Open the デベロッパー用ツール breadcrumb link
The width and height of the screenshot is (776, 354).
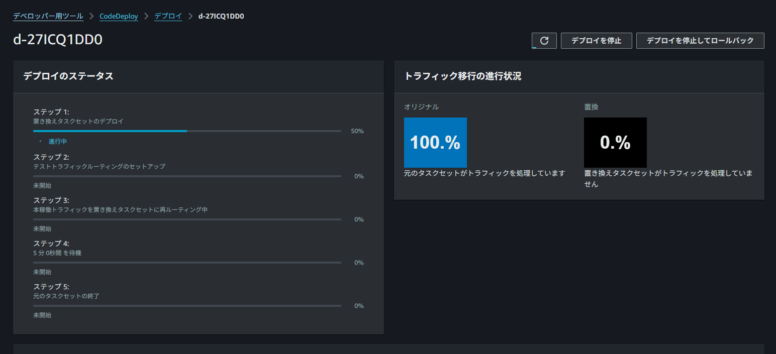tap(48, 16)
